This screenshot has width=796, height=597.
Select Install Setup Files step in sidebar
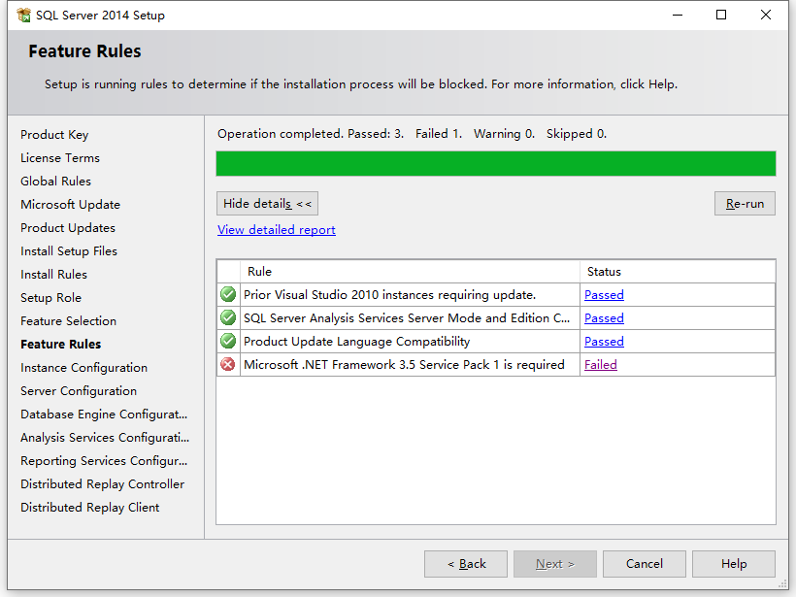69,251
